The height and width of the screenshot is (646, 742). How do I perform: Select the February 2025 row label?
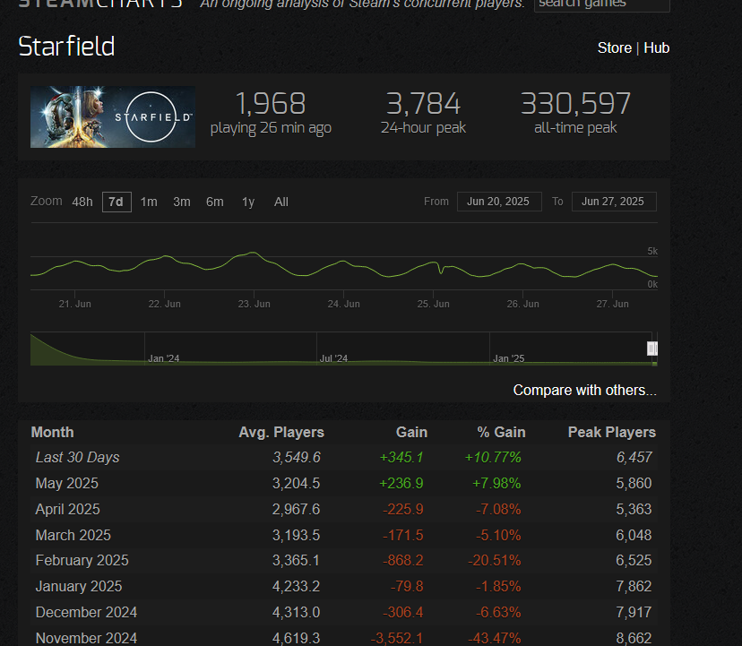tap(82, 560)
